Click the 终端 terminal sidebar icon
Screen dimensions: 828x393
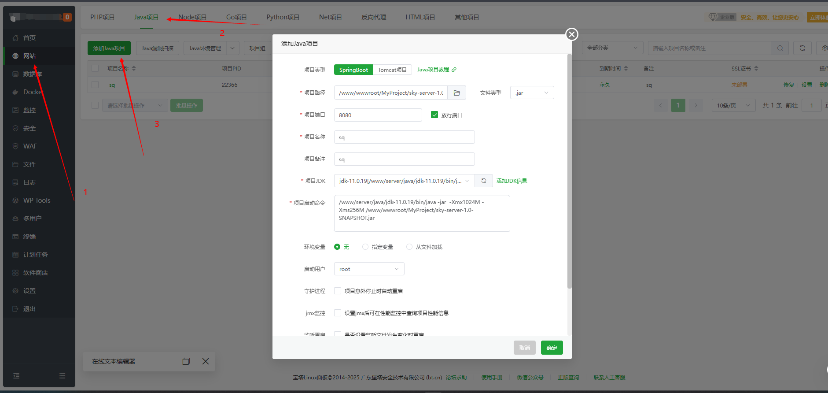(x=15, y=237)
